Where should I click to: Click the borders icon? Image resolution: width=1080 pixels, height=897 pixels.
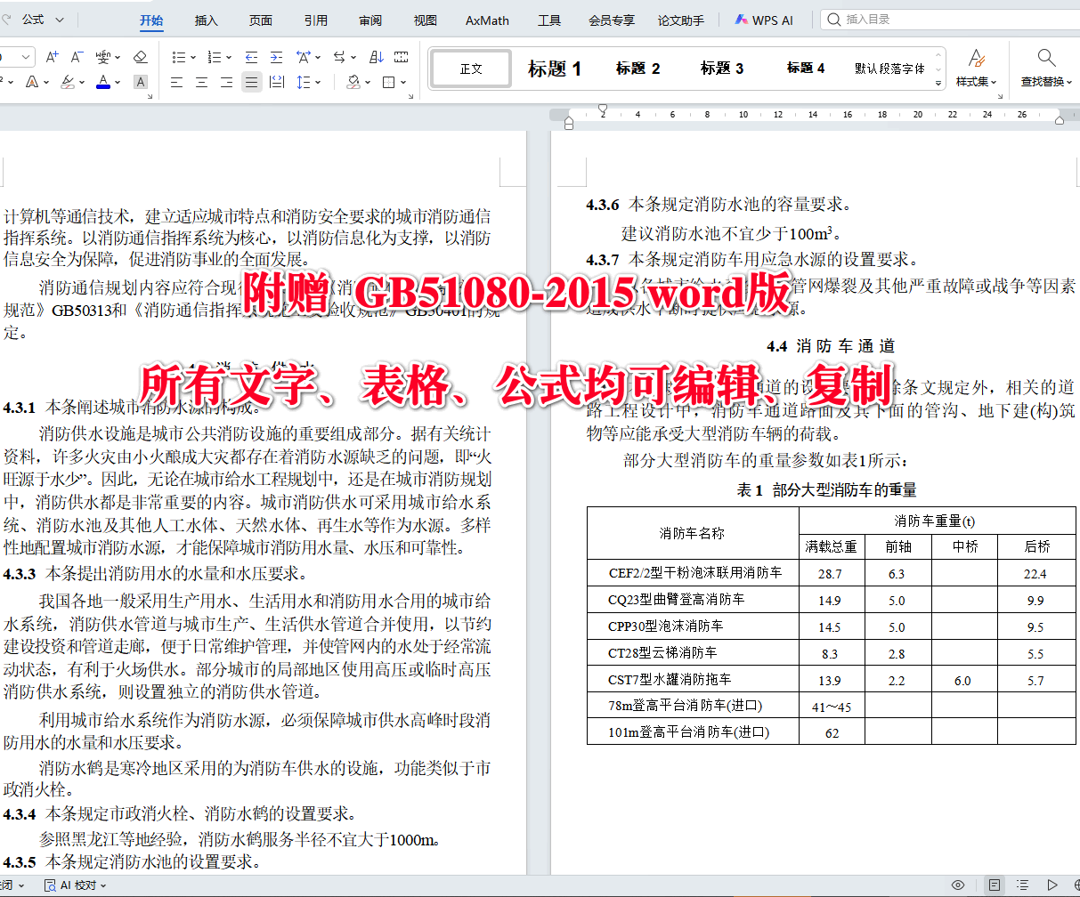pos(388,82)
